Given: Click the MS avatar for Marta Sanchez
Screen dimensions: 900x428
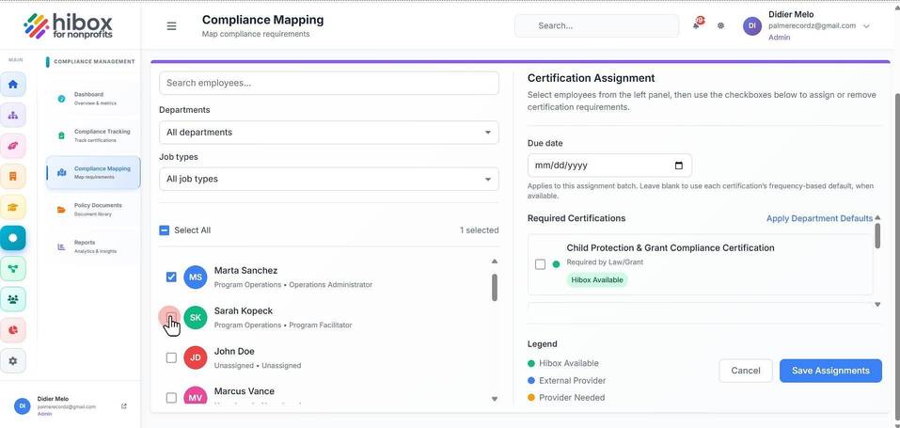Looking at the screenshot, I should pyautogui.click(x=196, y=277).
